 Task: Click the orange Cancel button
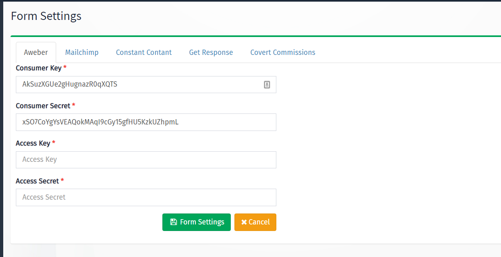point(255,222)
